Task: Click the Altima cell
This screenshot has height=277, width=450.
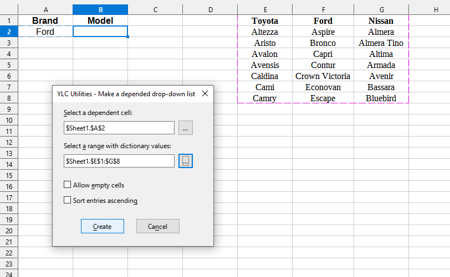Action: tap(381, 54)
